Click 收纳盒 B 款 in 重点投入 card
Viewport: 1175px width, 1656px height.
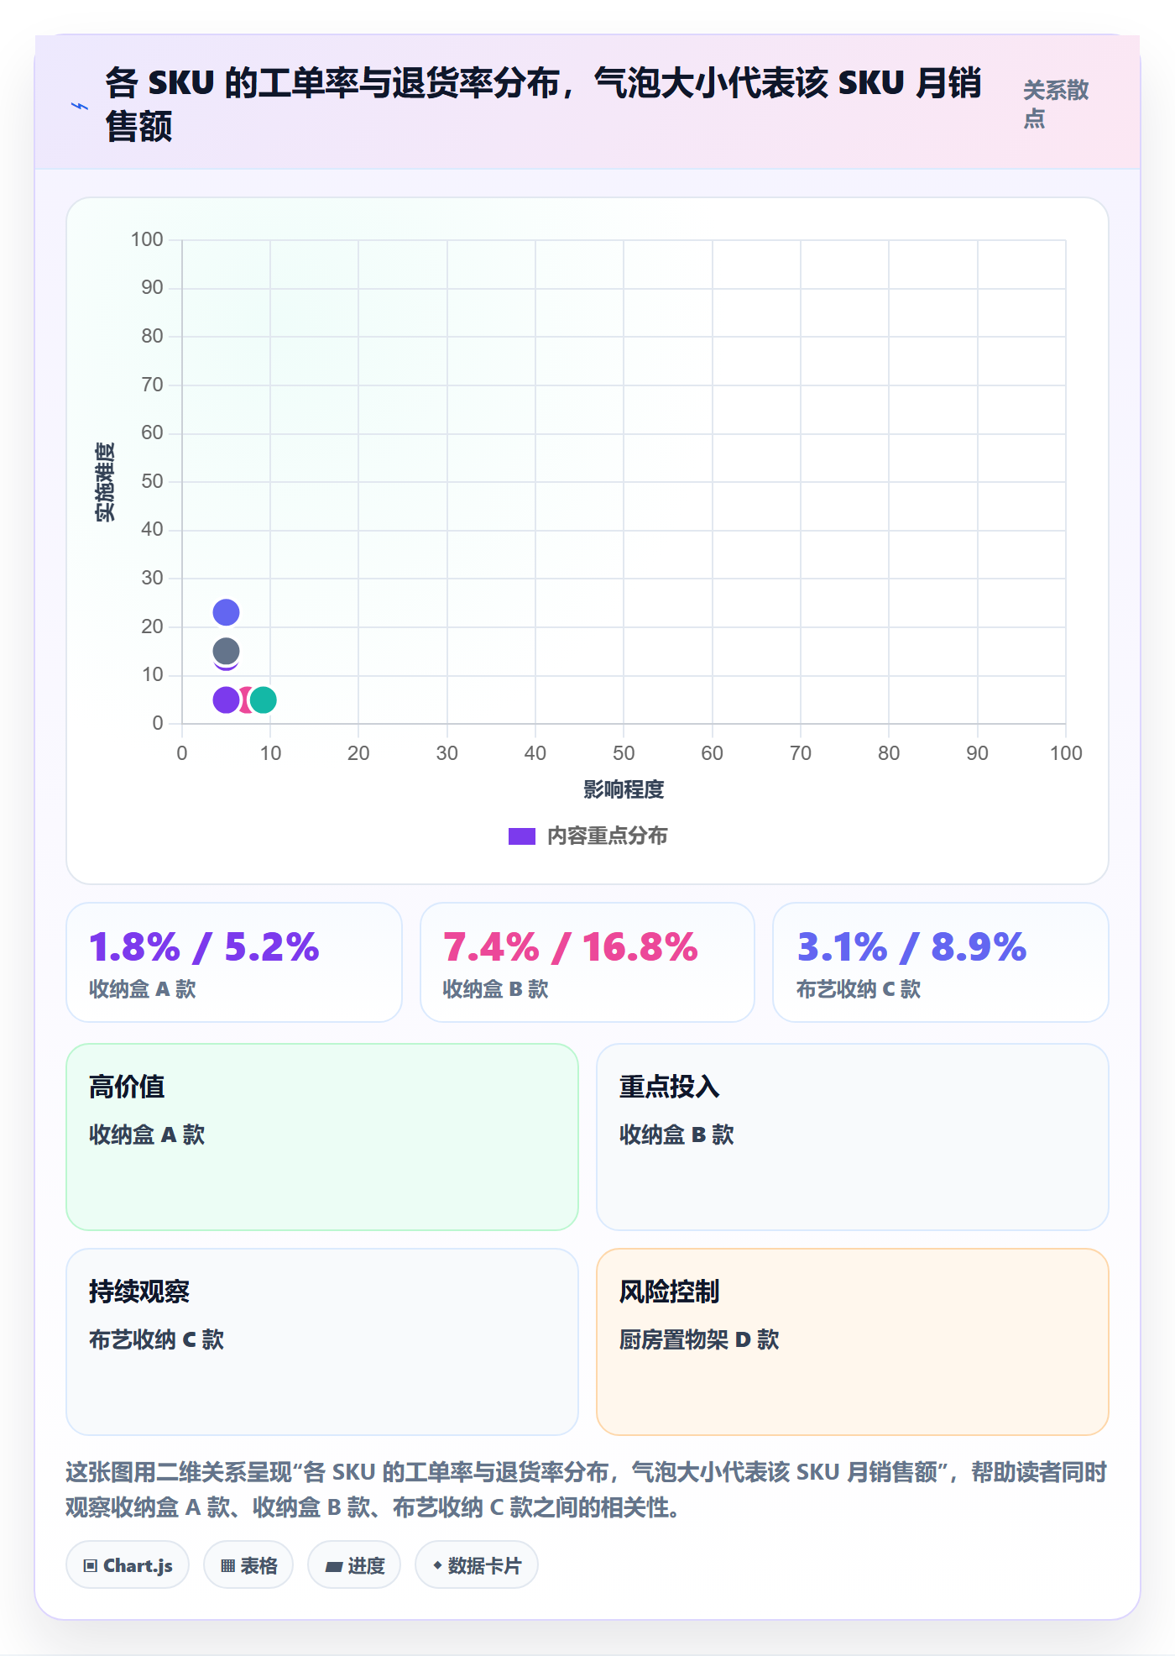[x=676, y=1135]
